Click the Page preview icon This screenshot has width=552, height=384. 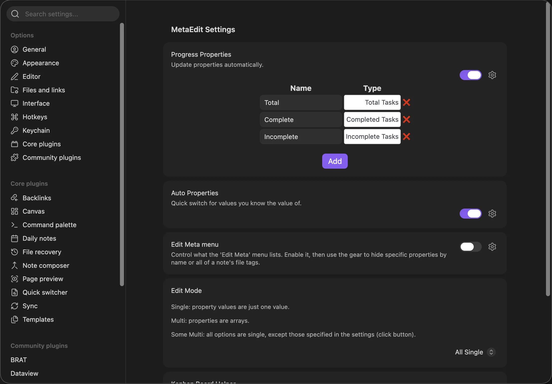tap(15, 279)
